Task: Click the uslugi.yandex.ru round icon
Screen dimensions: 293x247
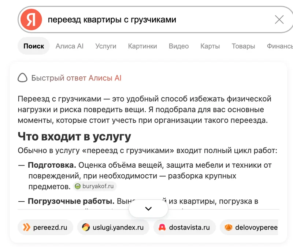Action: 86,227
